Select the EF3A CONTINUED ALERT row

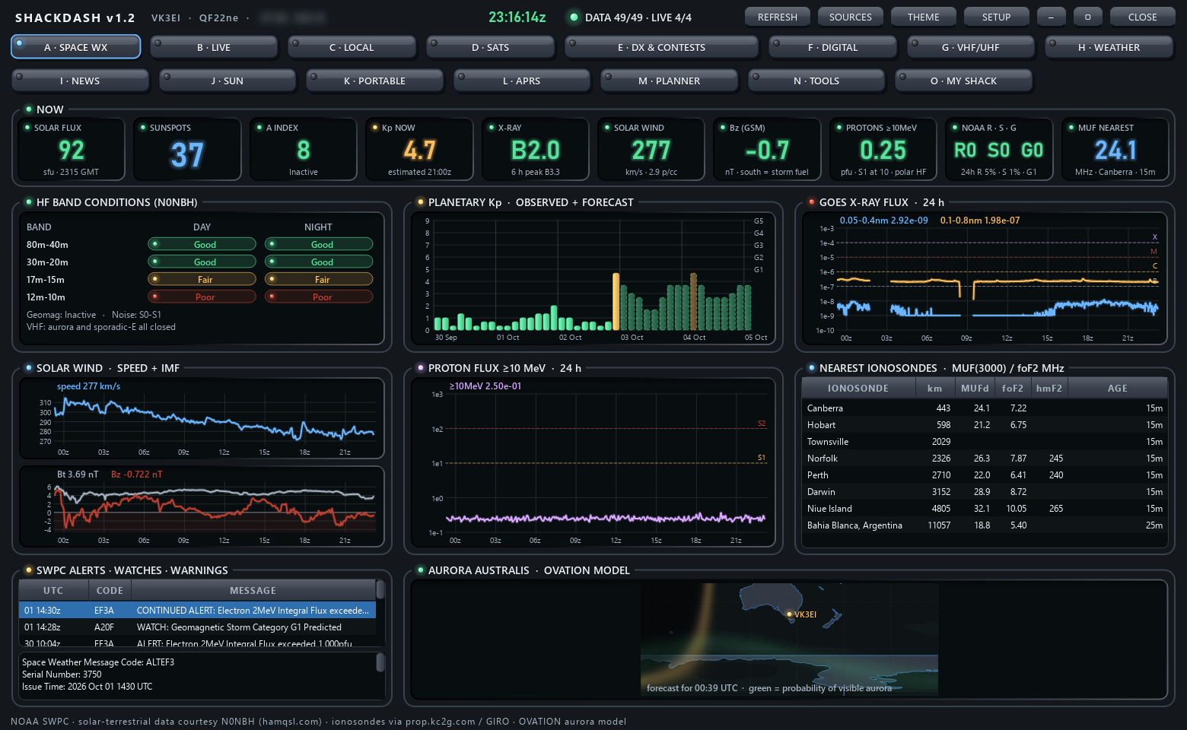197,611
